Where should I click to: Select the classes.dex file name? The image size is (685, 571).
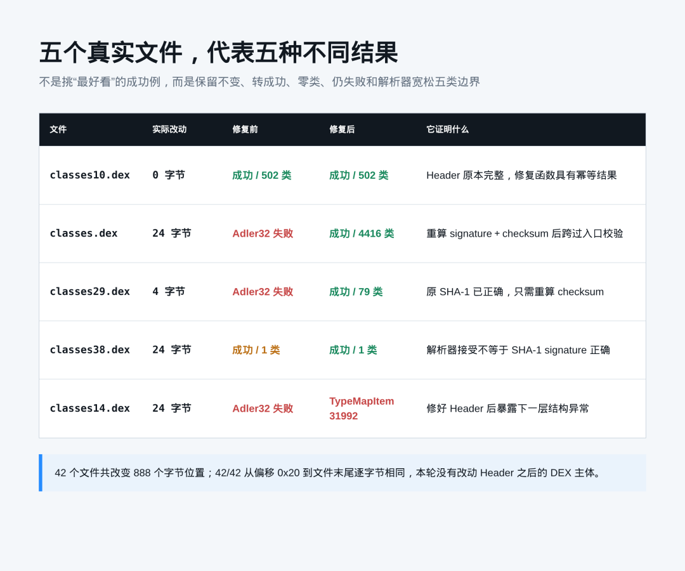[x=84, y=233]
